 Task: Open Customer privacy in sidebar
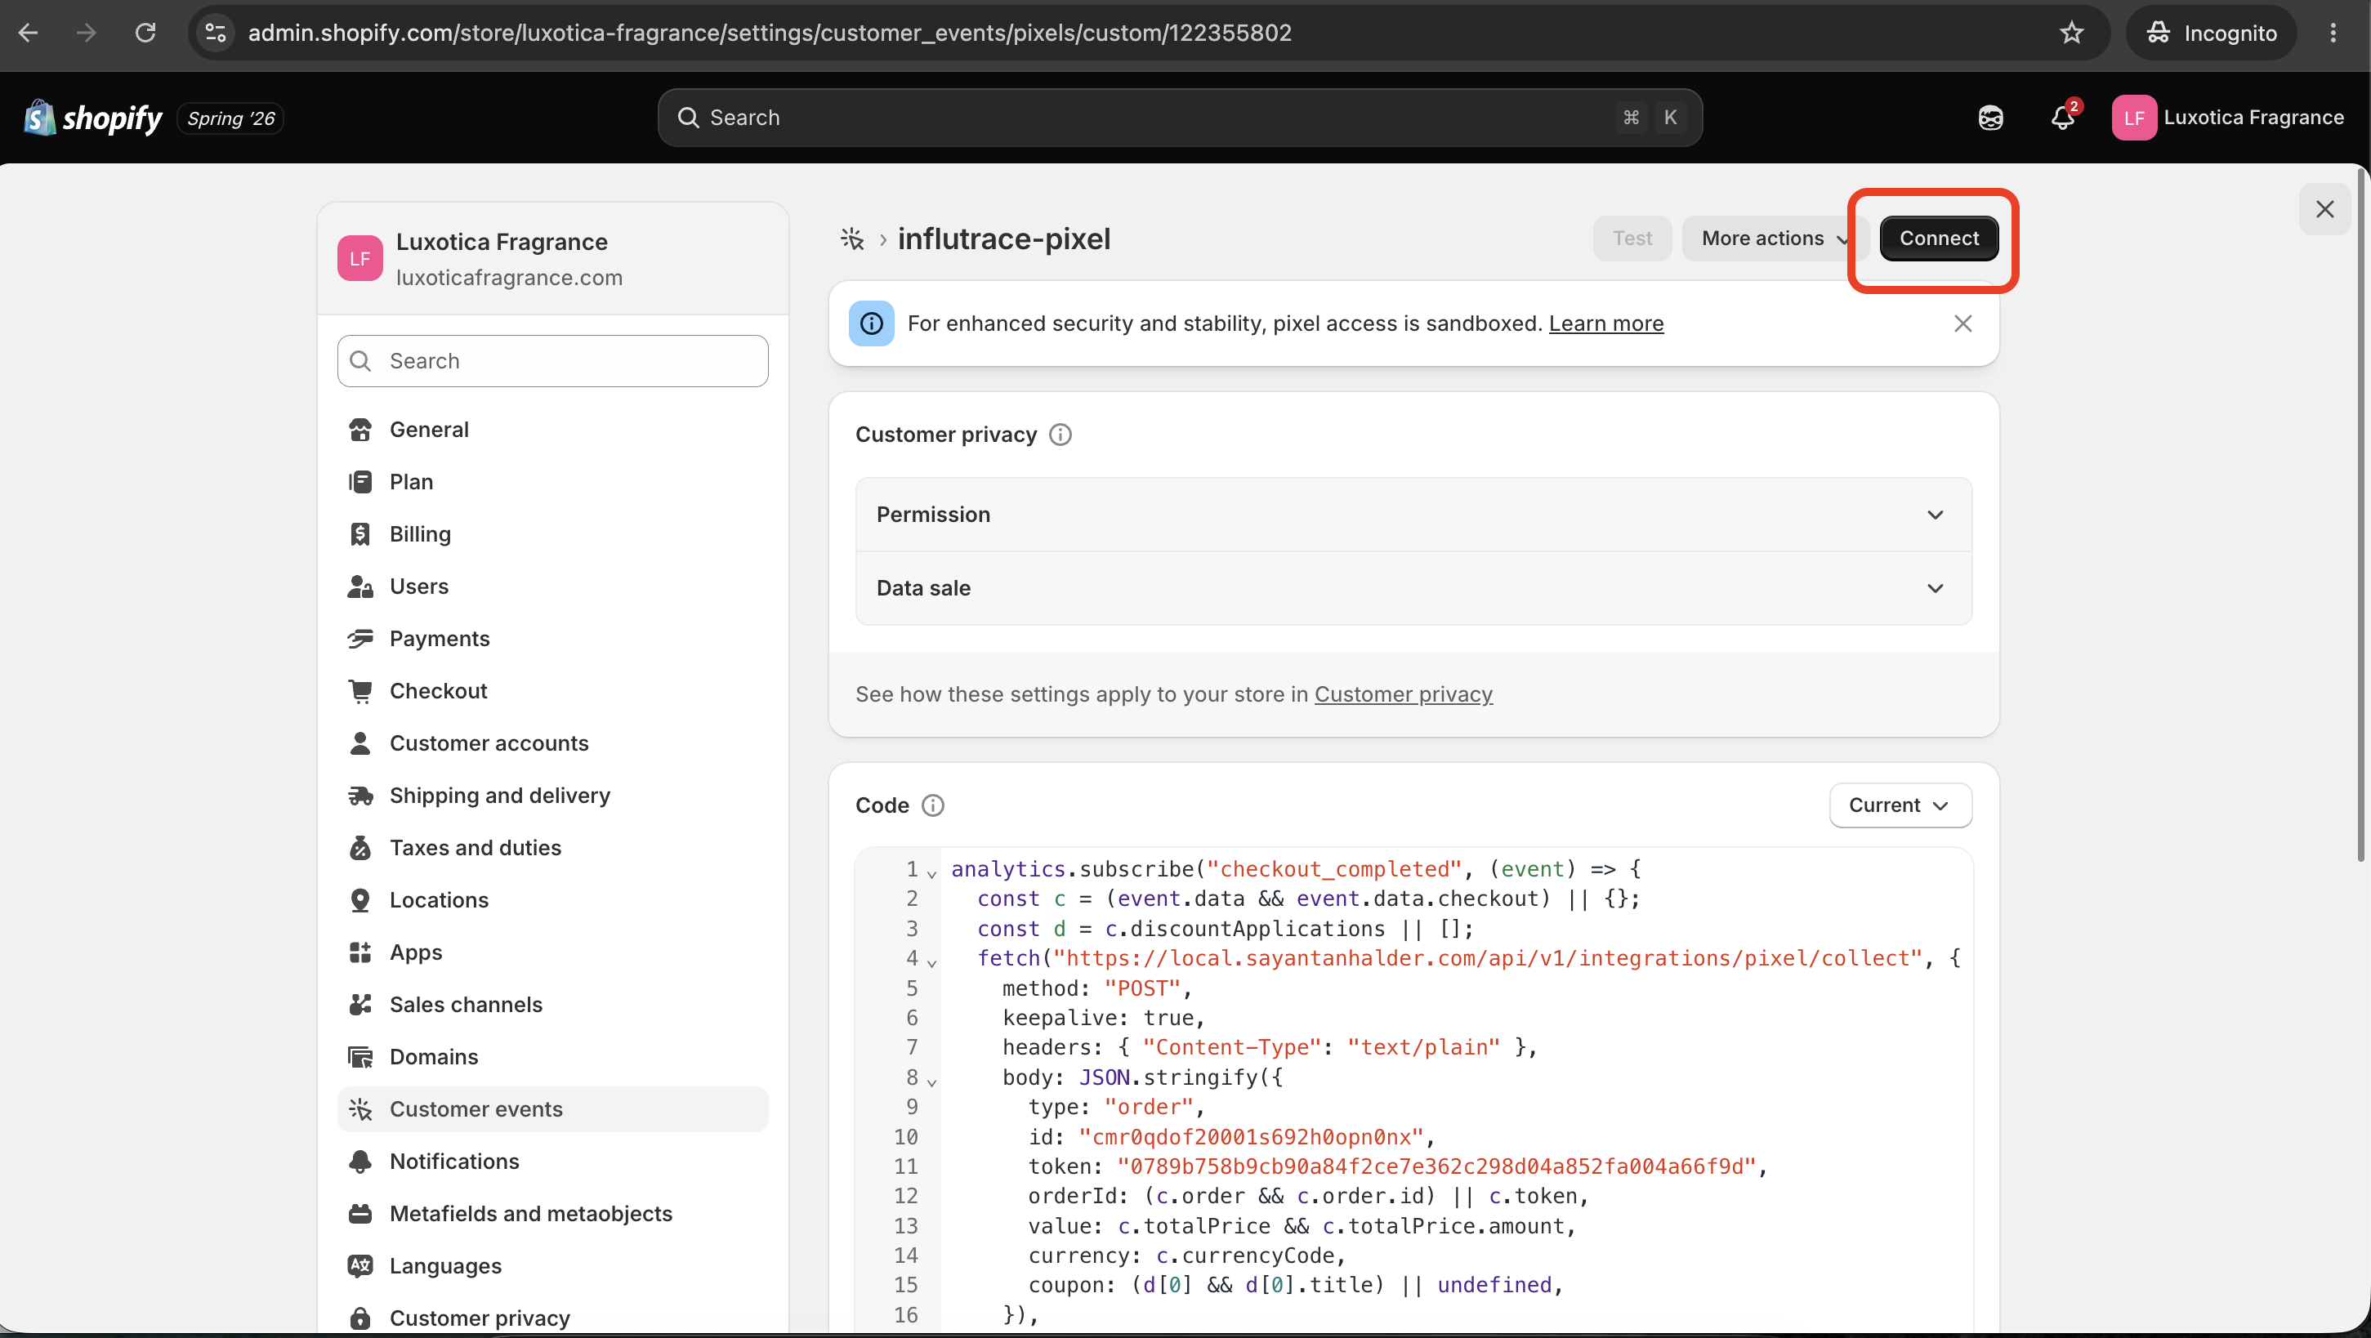coord(552,1318)
